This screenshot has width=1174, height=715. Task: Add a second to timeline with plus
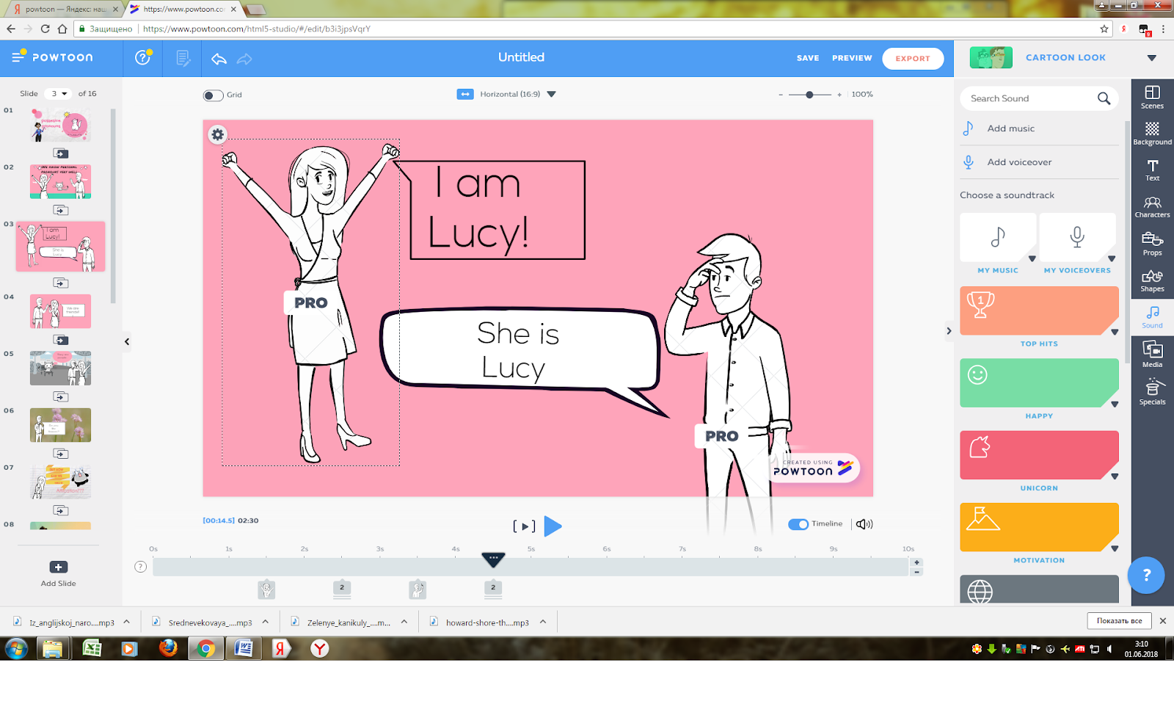tap(916, 562)
